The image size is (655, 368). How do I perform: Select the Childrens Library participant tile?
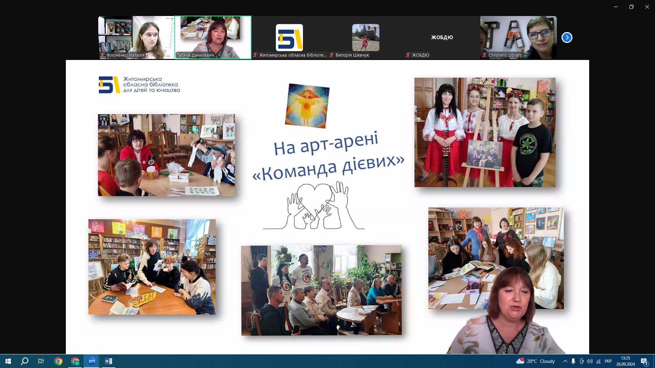point(518,37)
